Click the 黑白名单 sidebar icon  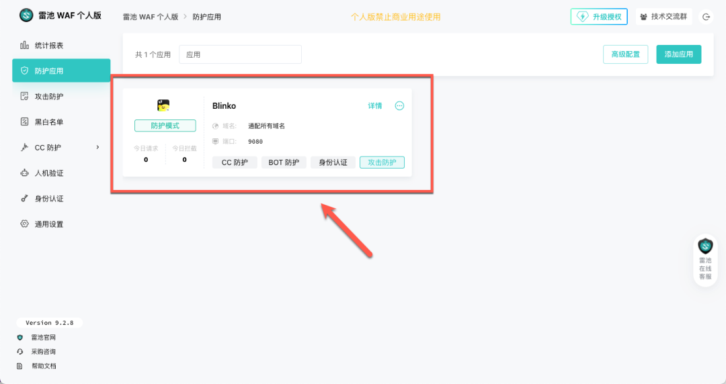(x=25, y=122)
